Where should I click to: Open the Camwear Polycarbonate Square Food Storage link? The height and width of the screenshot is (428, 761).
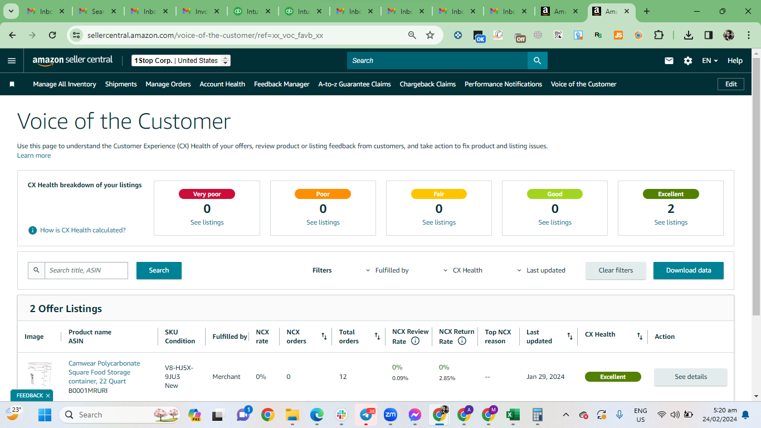point(104,372)
